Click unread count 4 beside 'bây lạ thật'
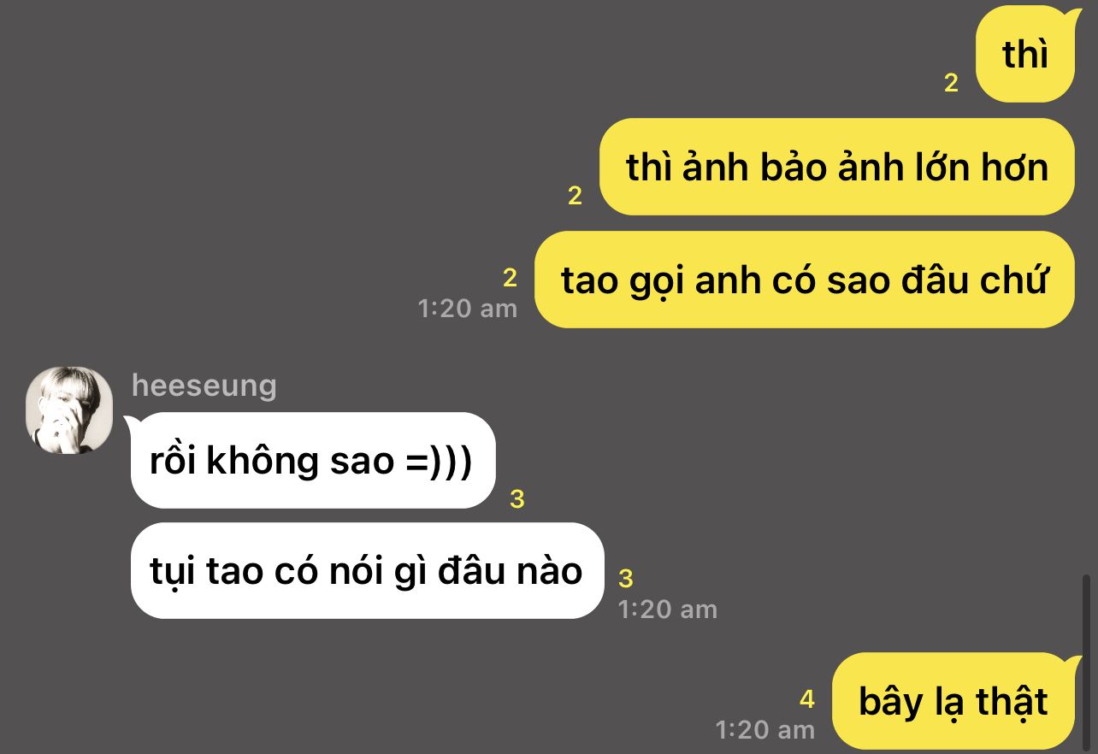1098x754 pixels. click(807, 700)
